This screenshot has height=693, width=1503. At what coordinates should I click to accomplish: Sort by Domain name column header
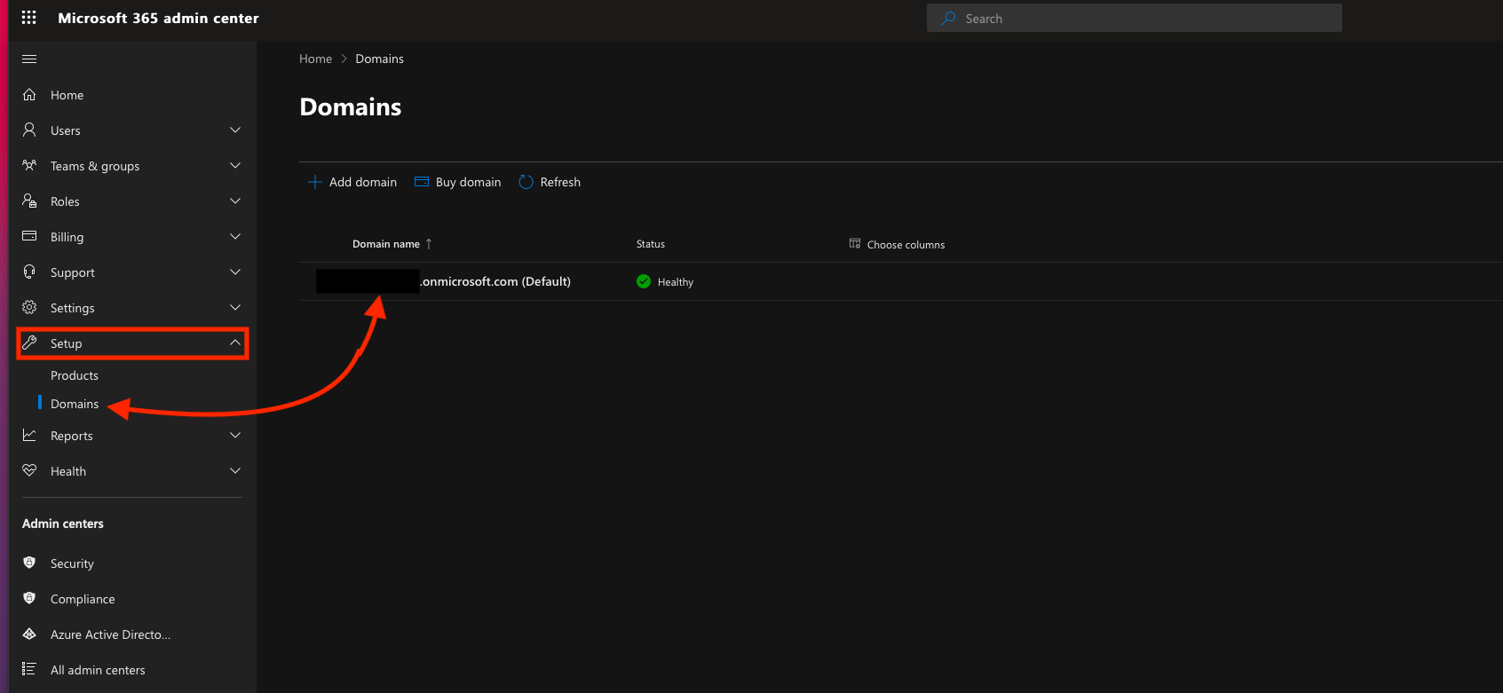coord(386,244)
